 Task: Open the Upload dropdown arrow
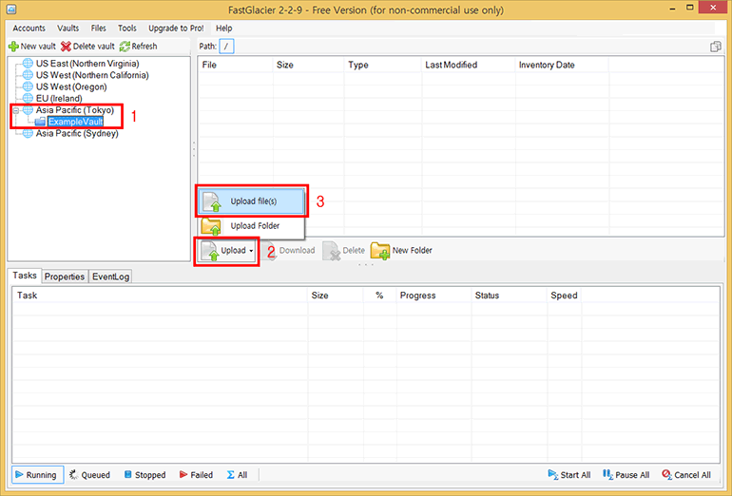pos(251,251)
